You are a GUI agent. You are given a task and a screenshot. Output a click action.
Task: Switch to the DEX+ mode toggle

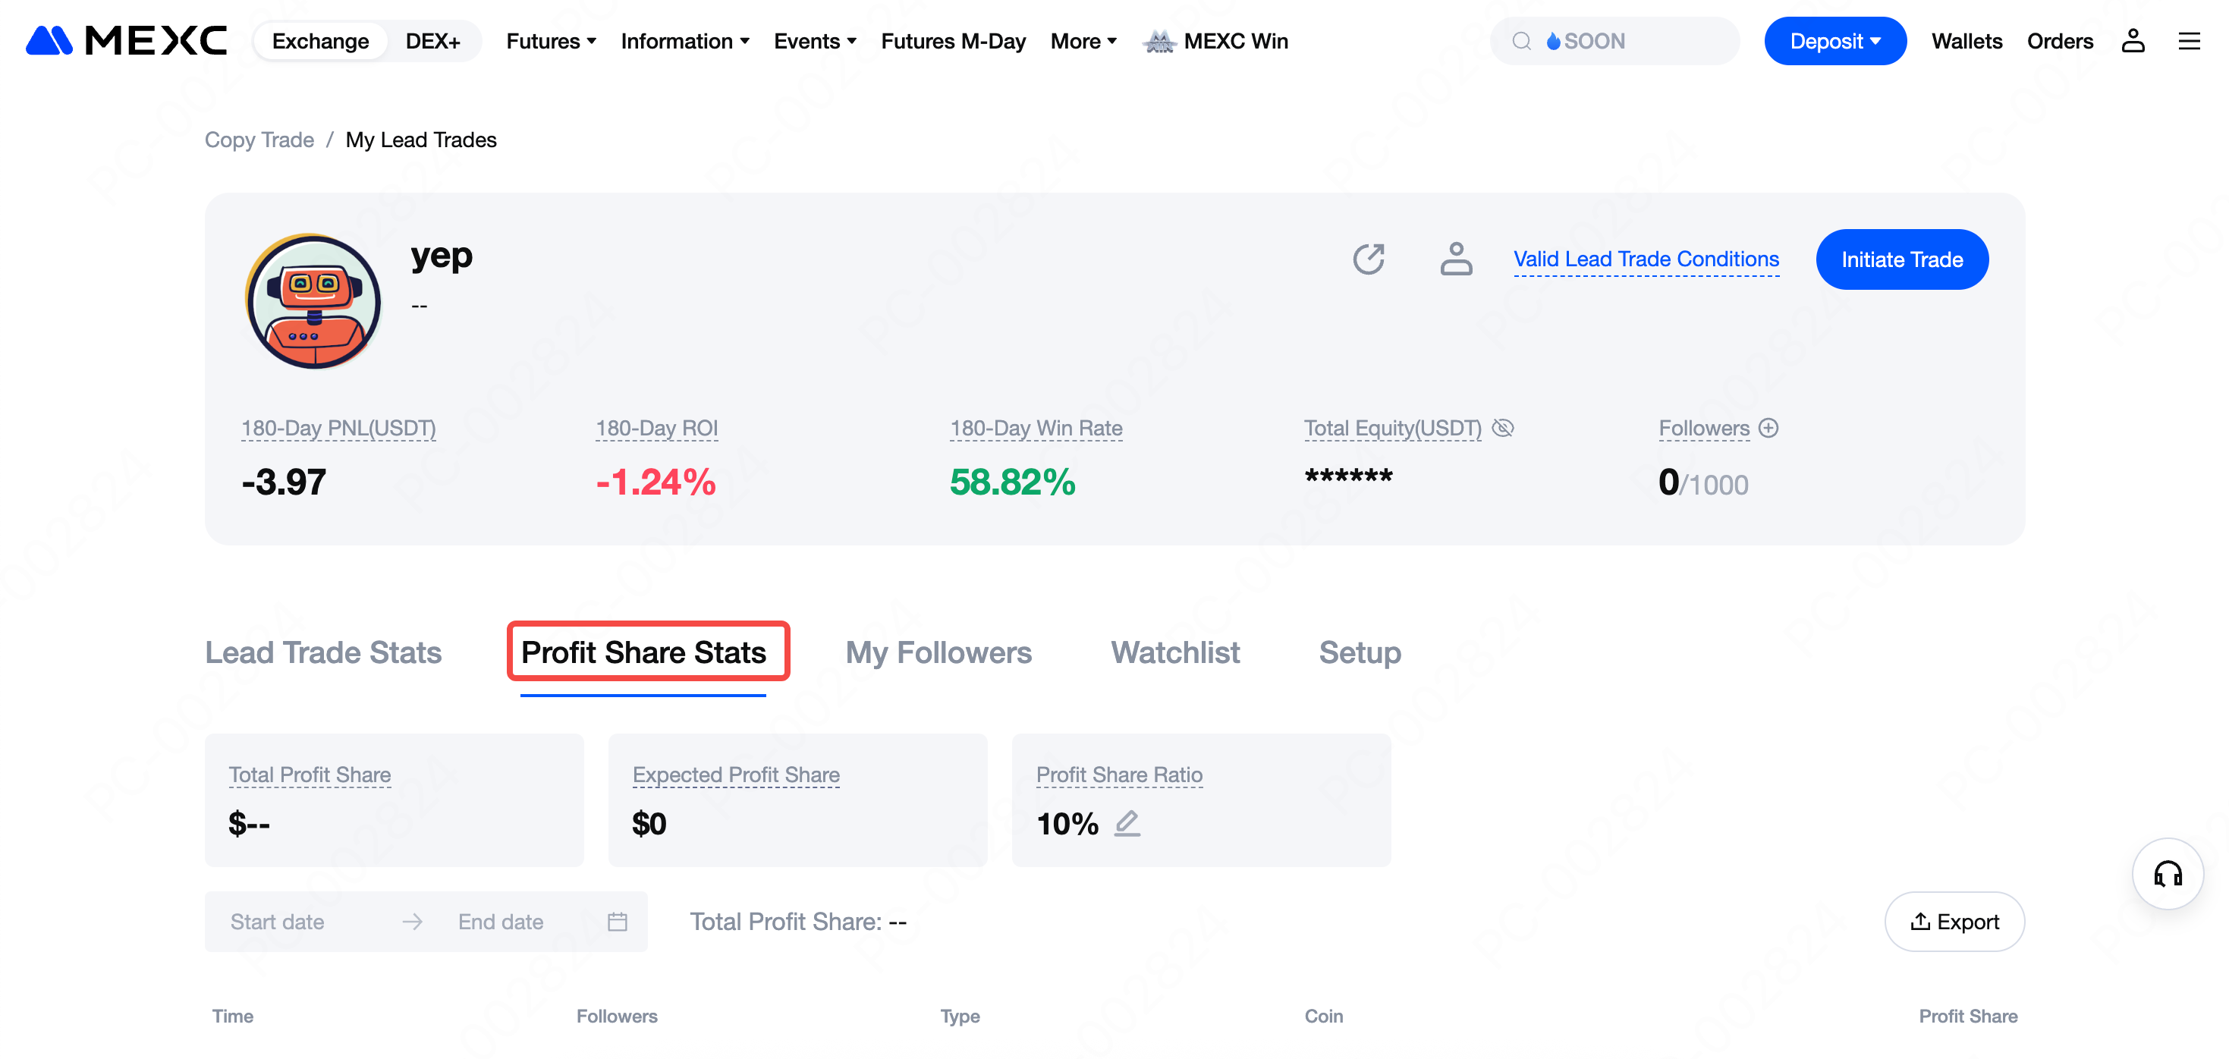pos(432,41)
